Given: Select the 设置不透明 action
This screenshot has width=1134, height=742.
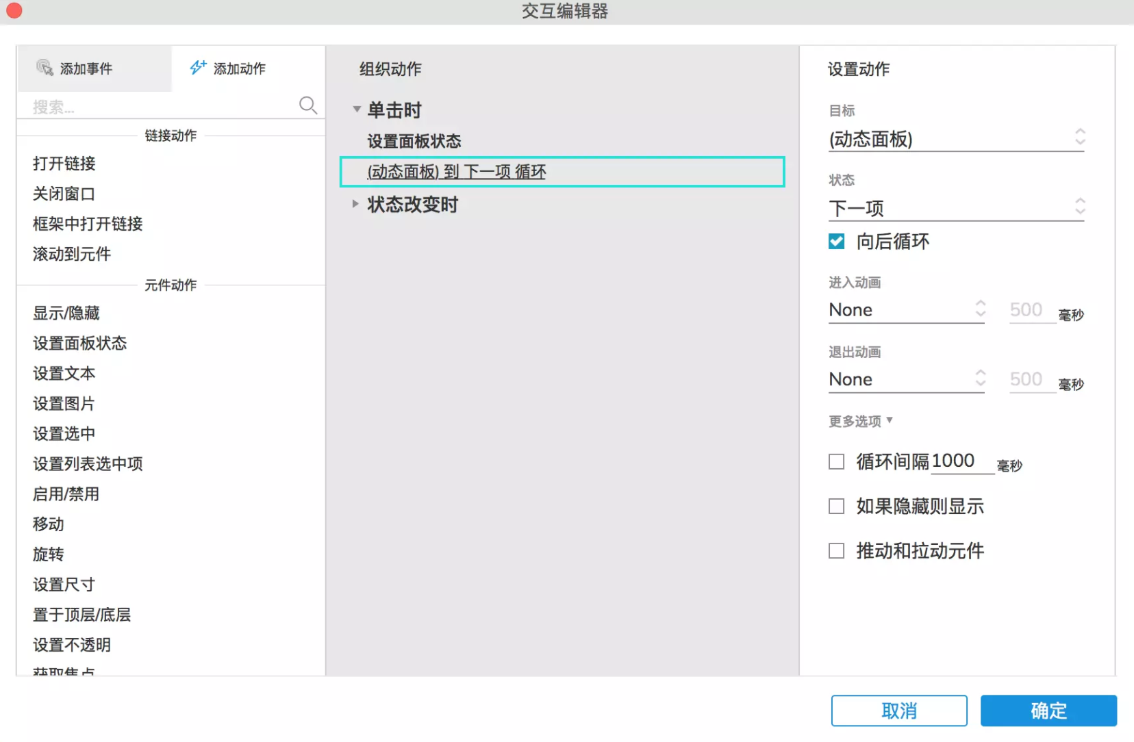Looking at the screenshot, I should tap(72, 645).
